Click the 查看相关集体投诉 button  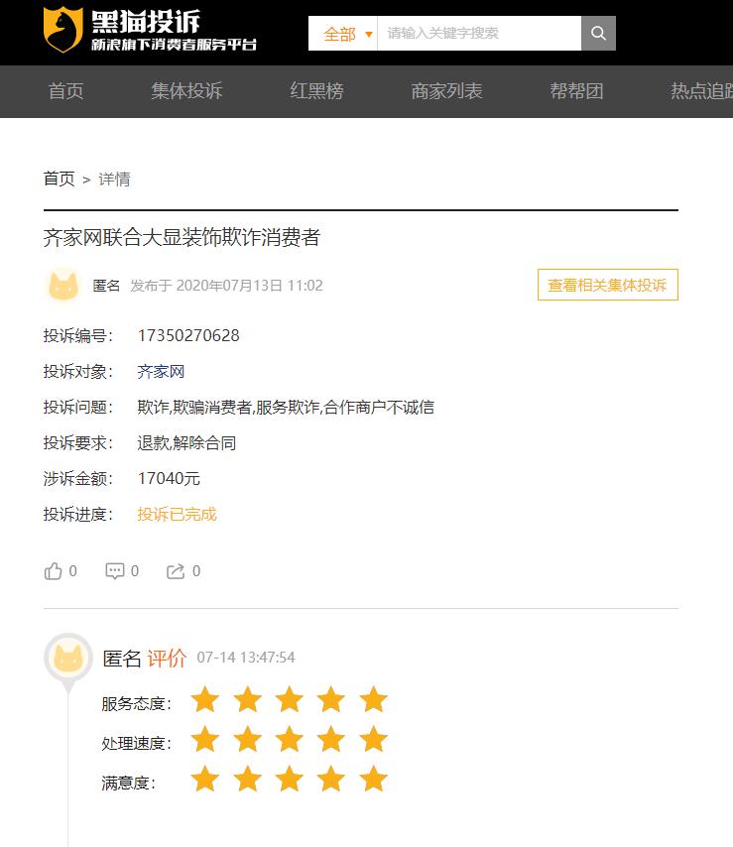point(607,285)
